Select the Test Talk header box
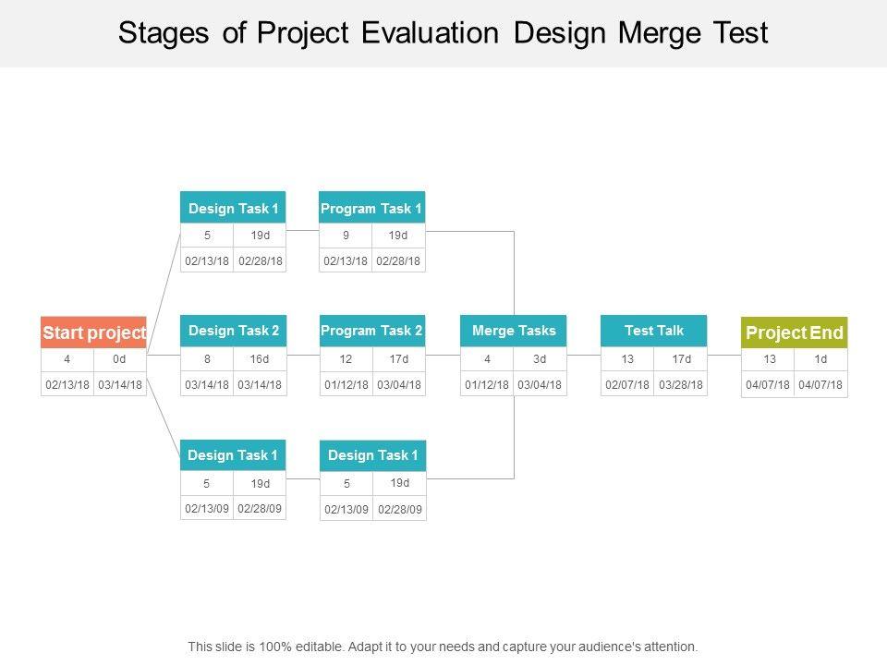The image size is (887, 665). [654, 331]
